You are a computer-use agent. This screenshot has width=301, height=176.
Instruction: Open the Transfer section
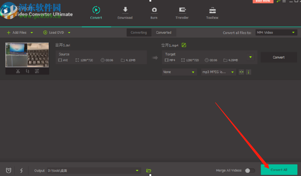click(182, 13)
